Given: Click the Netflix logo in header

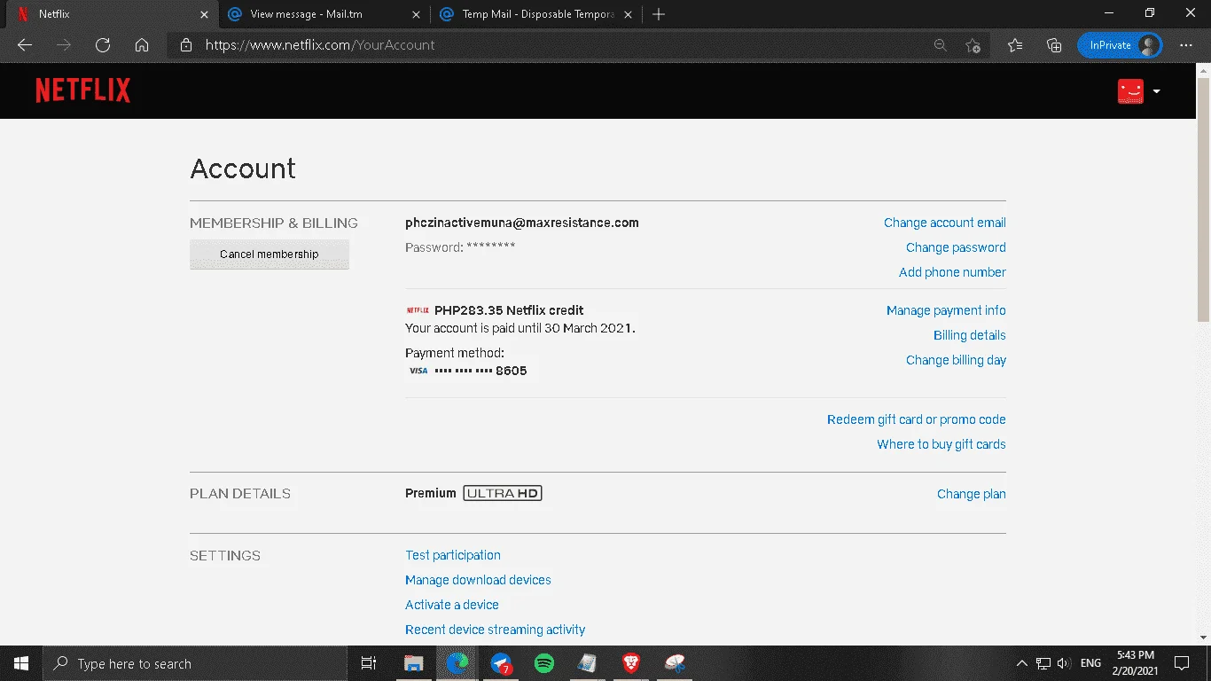Looking at the screenshot, I should (x=82, y=90).
